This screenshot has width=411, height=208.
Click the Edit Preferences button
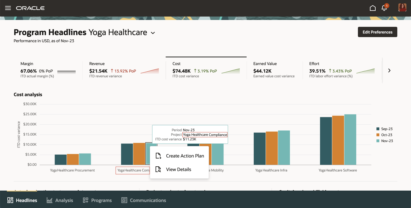tap(377, 32)
